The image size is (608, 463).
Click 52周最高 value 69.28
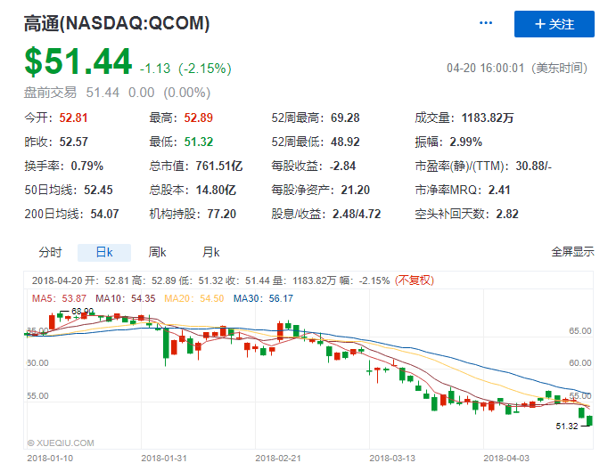(x=345, y=118)
